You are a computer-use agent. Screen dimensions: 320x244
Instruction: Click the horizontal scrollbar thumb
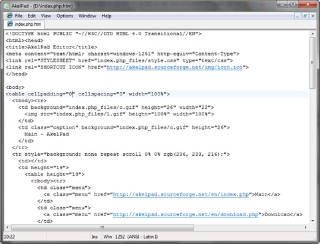102,227
